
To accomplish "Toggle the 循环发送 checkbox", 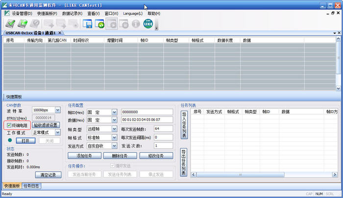I will (x=112, y=166).
